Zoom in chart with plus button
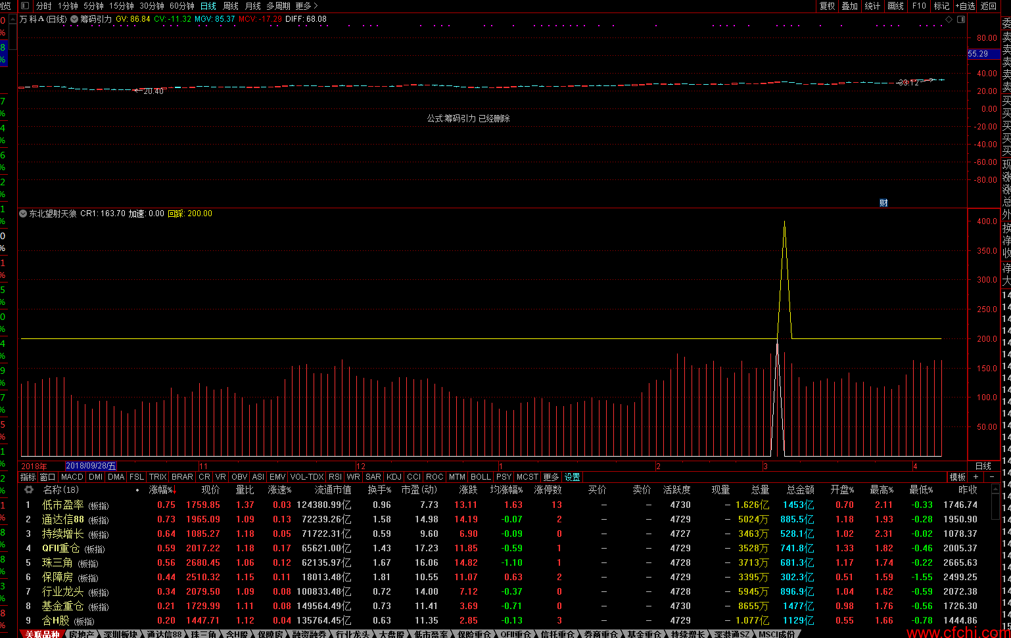The image size is (1011, 638). tap(976, 477)
